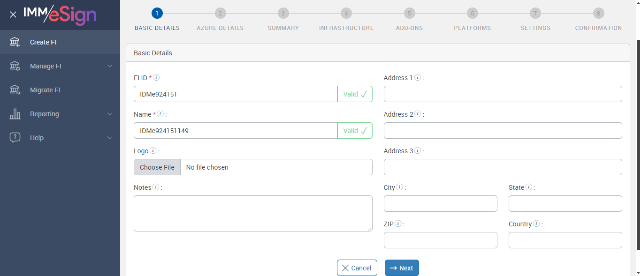The width and height of the screenshot is (641, 276).
Task: Jump to step 4 Infrastructure
Action: 346,14
